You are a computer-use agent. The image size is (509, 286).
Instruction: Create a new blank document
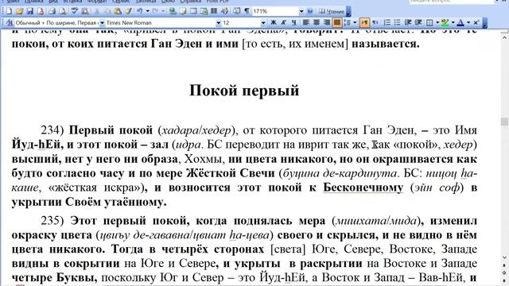tap(9, 11)
